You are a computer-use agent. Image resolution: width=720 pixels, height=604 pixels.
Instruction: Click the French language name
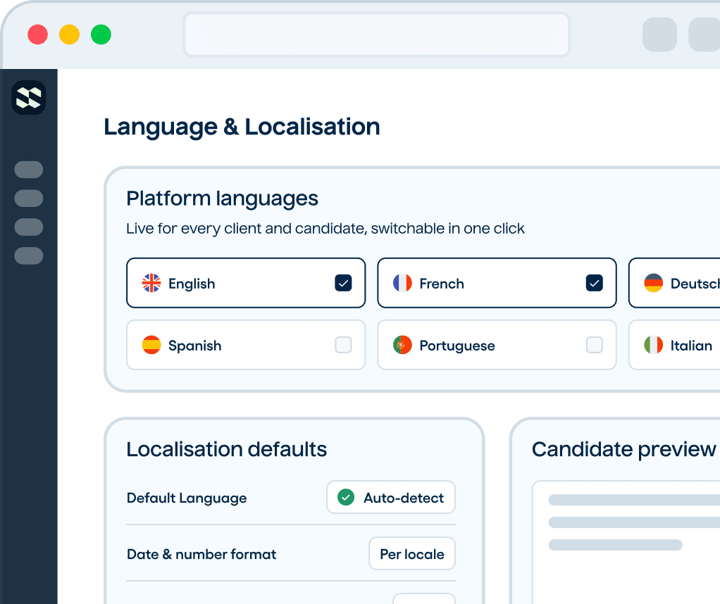(x=442, y=284)
